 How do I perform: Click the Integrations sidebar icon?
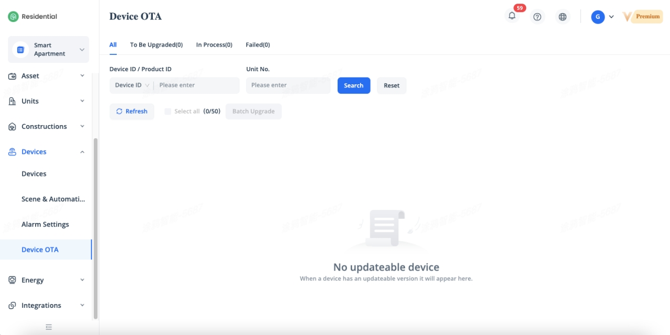tap(13, 306)
